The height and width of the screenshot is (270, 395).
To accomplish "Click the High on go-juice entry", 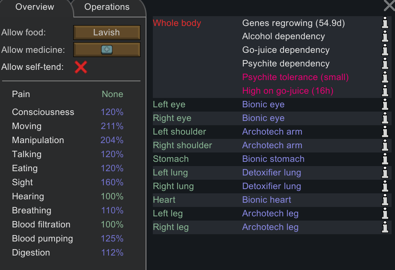I will click(x=287, y=91).
